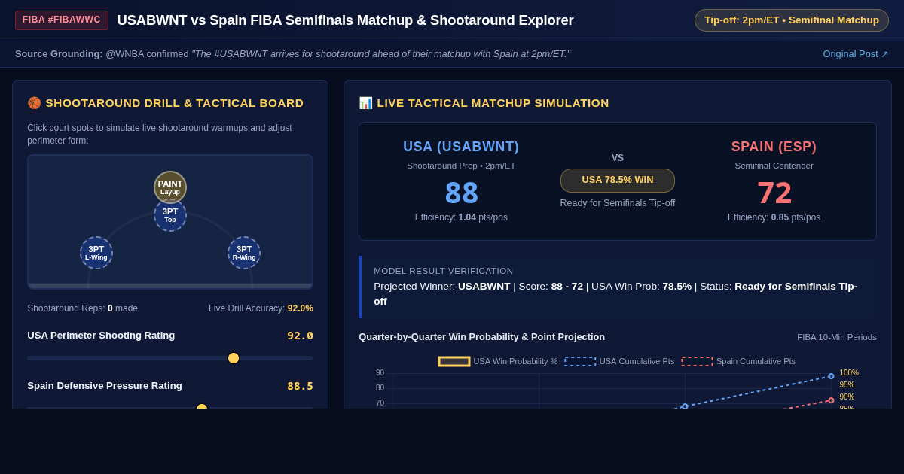Image resolution: width=904 pixels, height=474 pixels.
Task: Click the Shootaround Prep • 2pm/ET subtitle
Action: point(461,166)
